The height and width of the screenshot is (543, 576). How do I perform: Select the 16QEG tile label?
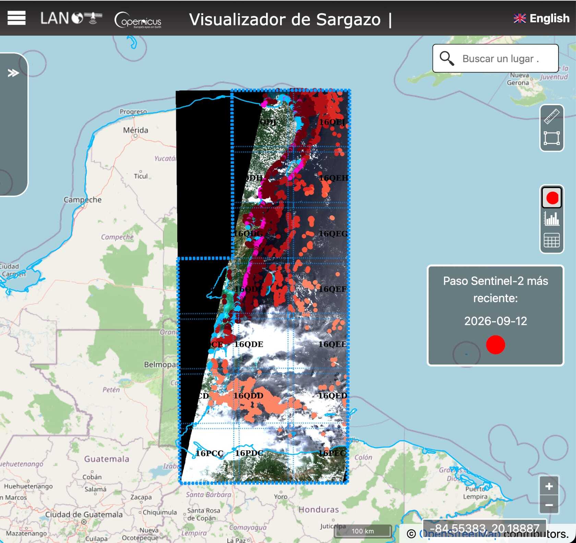tap(333, 234)
